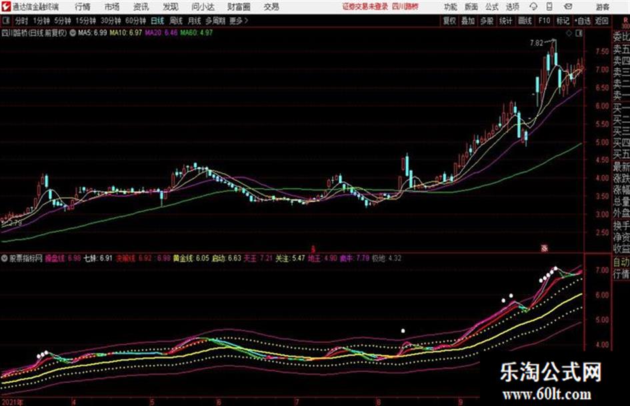Click the 关注: 5.47 indicator value
The width and height of the screenshot is (630, 406).
(x=290, y=258)
